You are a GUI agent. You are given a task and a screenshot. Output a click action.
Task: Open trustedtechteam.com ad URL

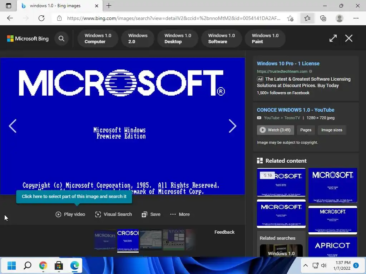282,71
